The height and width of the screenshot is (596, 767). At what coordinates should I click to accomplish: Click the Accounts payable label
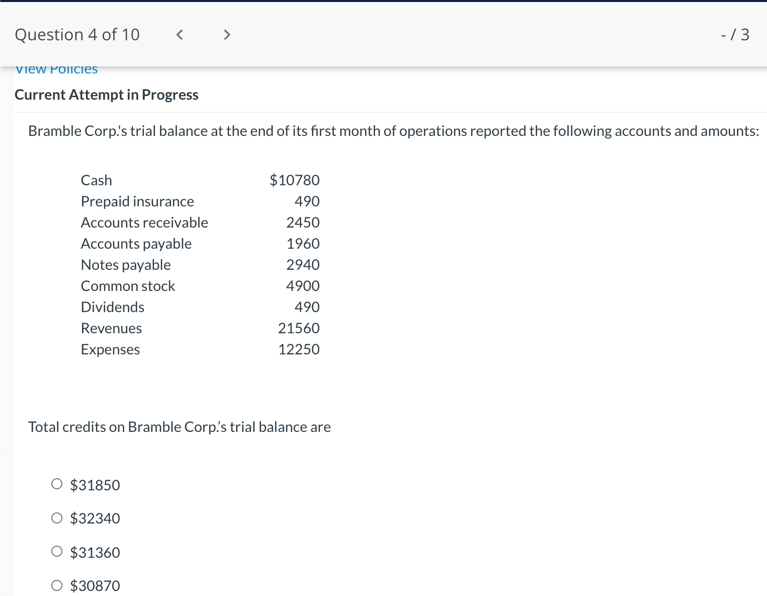coord(136,244)
